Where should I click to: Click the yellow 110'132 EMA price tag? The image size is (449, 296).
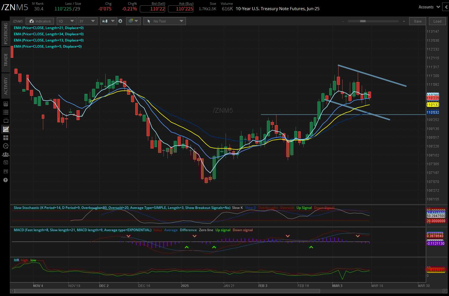point(433,105)
